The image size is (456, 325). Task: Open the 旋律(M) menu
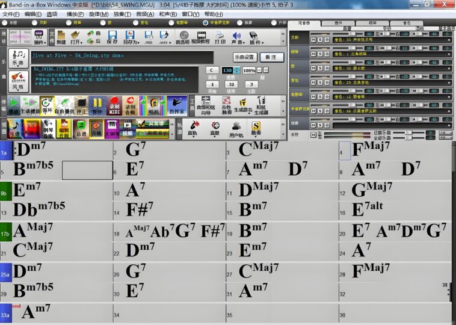[98, 14]
